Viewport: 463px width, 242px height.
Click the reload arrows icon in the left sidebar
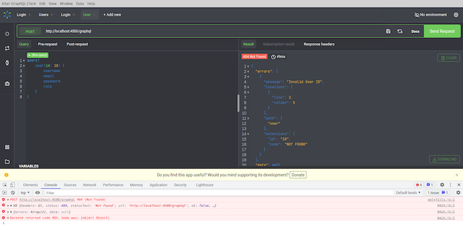7,48
